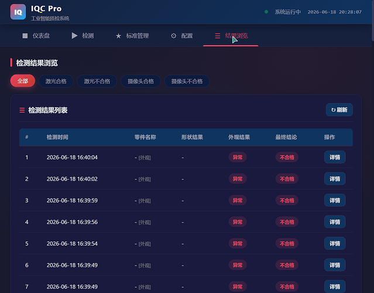Select the 结果浏览 tab

[231, 36]
